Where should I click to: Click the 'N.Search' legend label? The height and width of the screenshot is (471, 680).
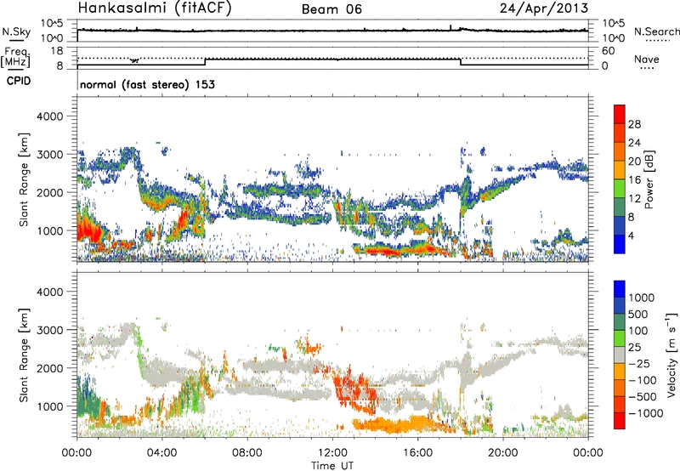tap(656, 31)
